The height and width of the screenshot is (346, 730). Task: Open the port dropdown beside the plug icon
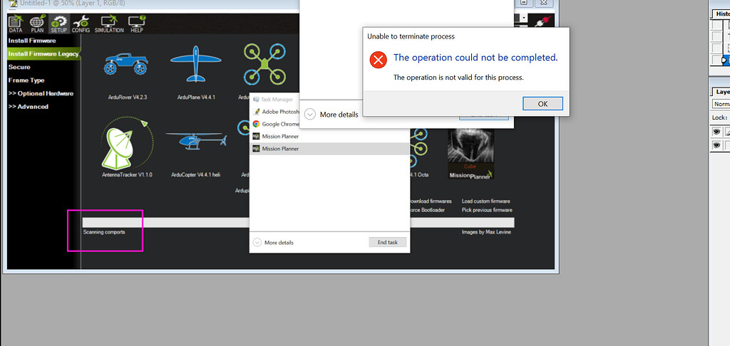[524, 18]
